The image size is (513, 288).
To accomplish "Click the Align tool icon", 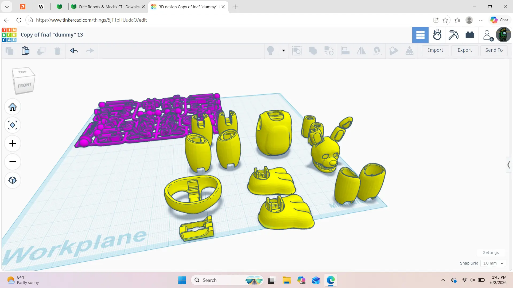I will [x=345, y=50].
